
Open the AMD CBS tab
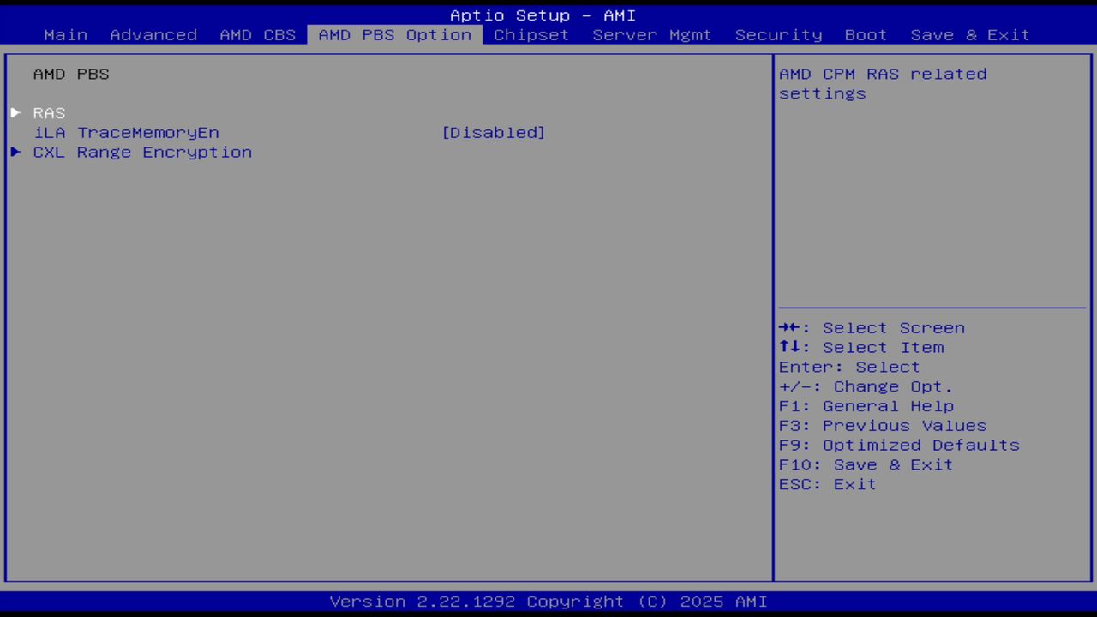coord(258,35)
